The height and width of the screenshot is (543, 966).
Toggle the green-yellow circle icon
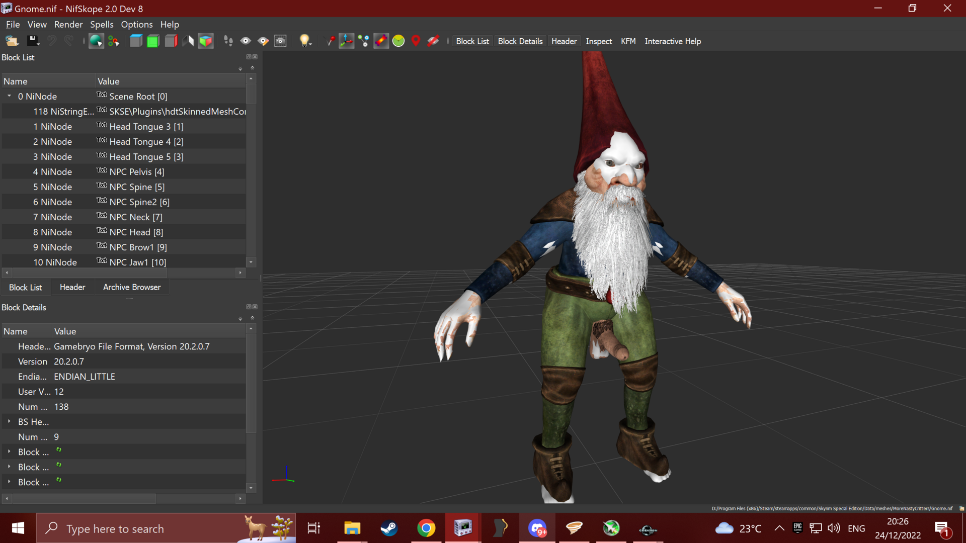(398, 41)
